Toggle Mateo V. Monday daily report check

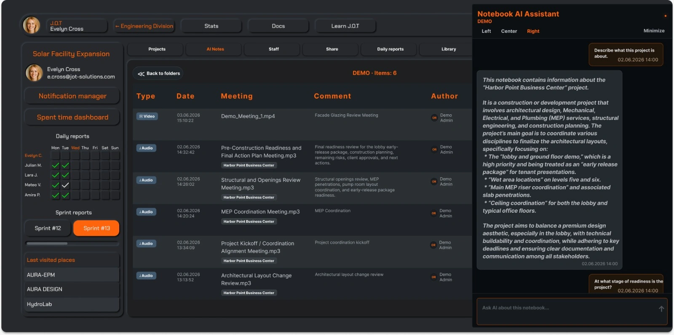tap(55, 185)
